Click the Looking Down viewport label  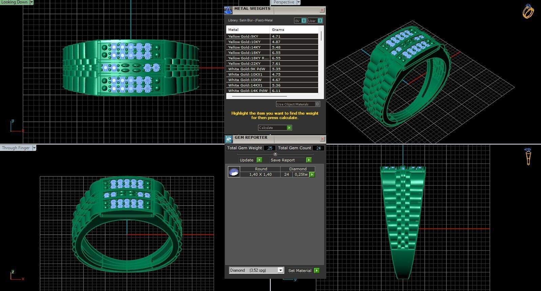click(15, 2)
